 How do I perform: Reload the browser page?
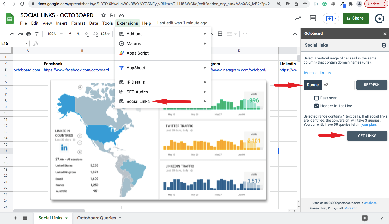tap(22, 4)
